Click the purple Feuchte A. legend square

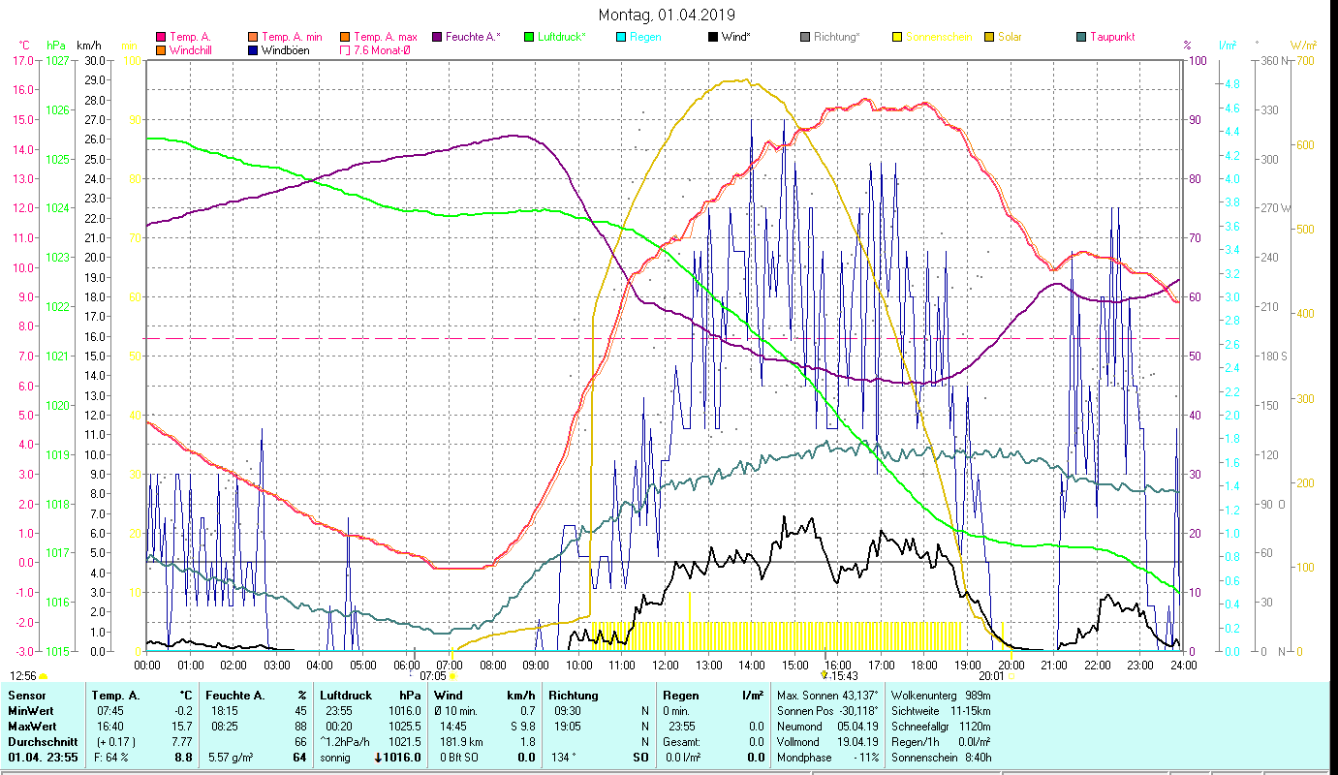pyautogui.click(x=436, y=38)
